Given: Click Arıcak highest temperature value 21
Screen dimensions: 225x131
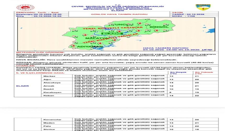Looking at the screenshot, I should [x=197, y=86].
